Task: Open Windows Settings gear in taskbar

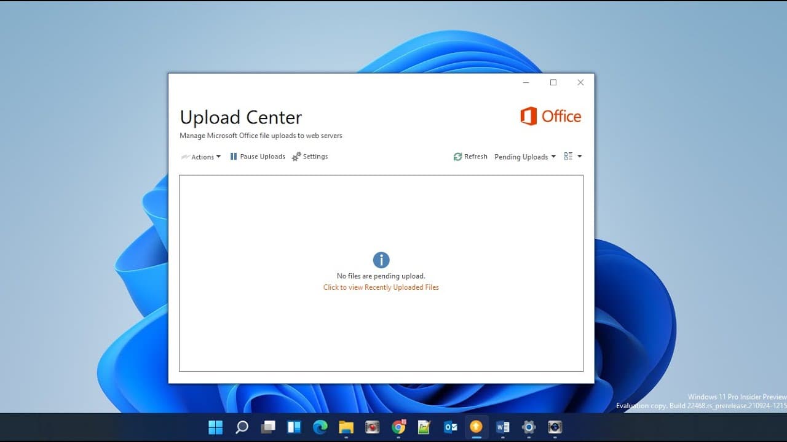Action: 529,427
